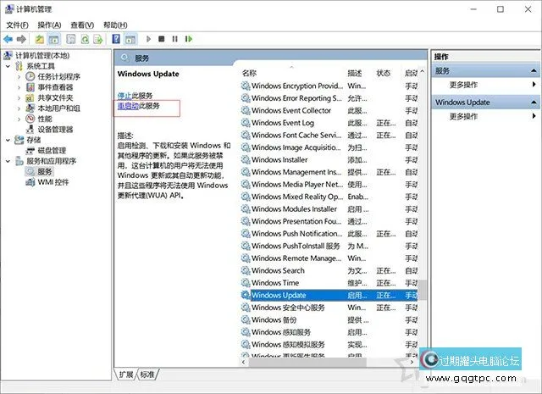This screenshot has width=542, height=394.
Task: Click the services list scroll-up arrow
Action: (423, 72)
